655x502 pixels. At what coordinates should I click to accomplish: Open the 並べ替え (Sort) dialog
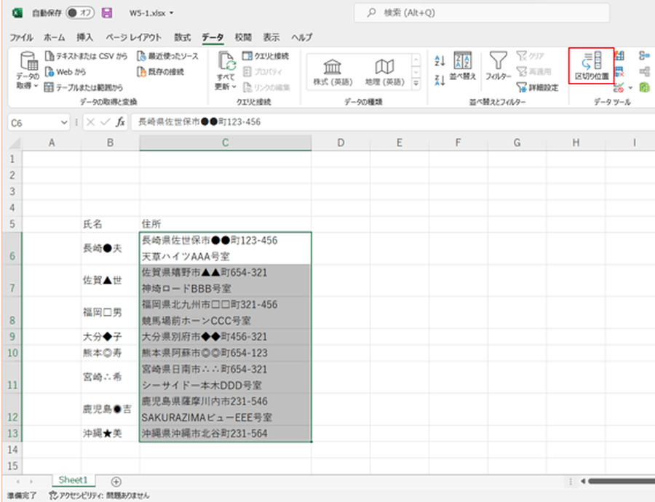pyautogui.click(x=462, y=65)
